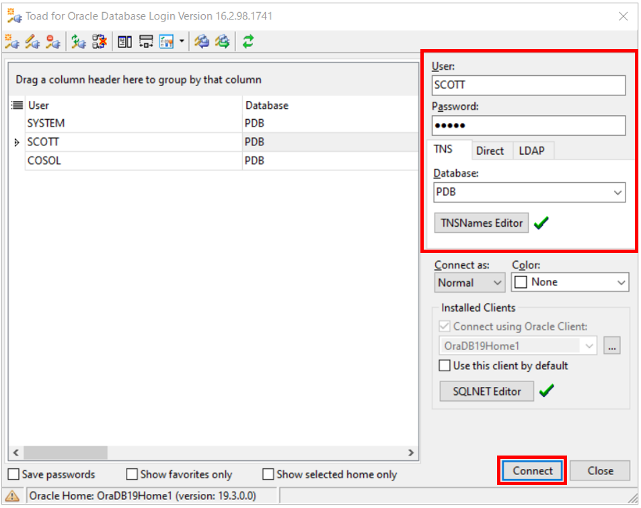Click the PDB cell in SYSTEM row
641x508 pixels.
[x=330, y=124]
